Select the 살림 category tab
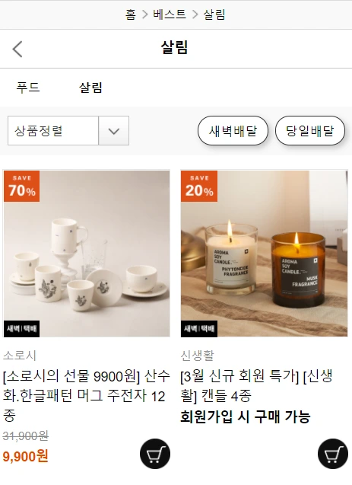 pyautogui.click(x=90, y=88)
